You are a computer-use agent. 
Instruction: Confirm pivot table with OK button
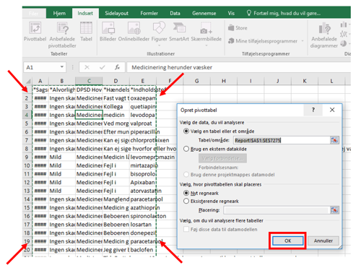(287, 241)
